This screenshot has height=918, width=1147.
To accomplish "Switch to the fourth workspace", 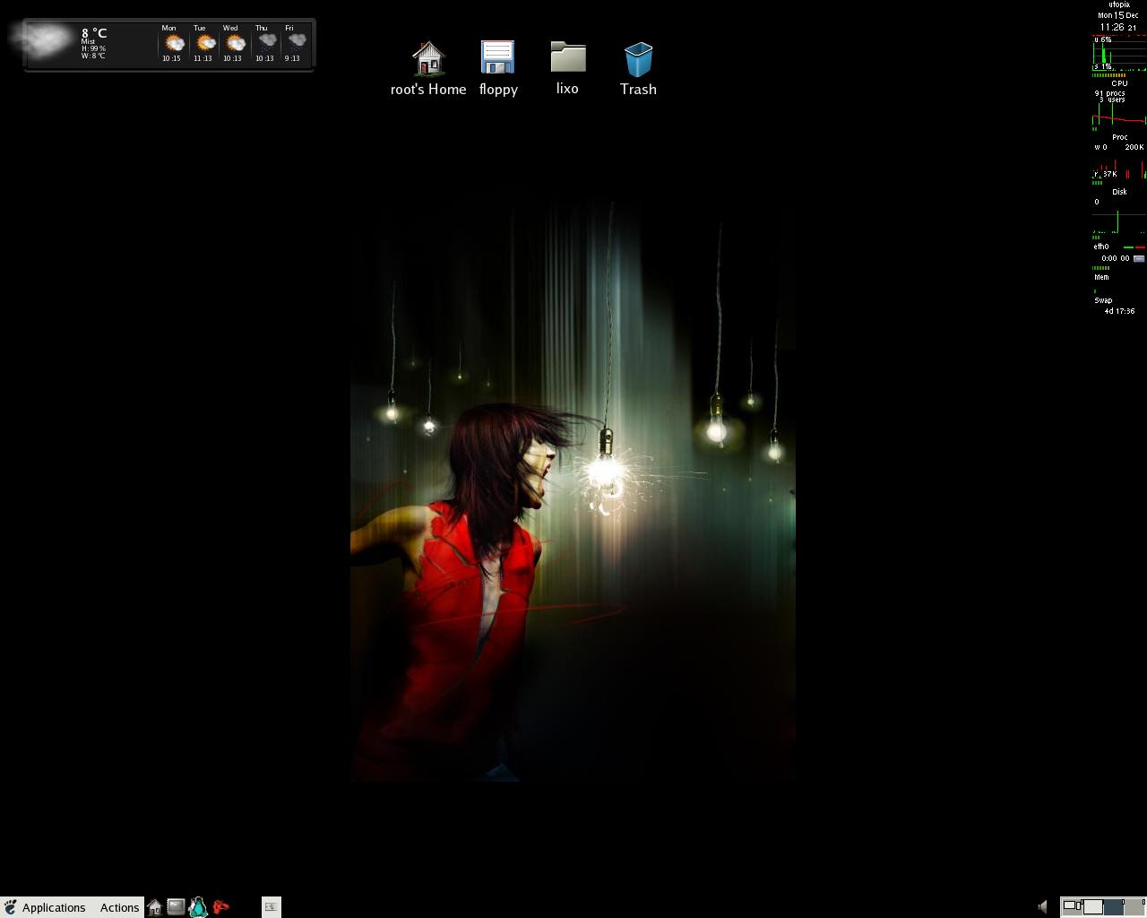I will coord(1134,907).
